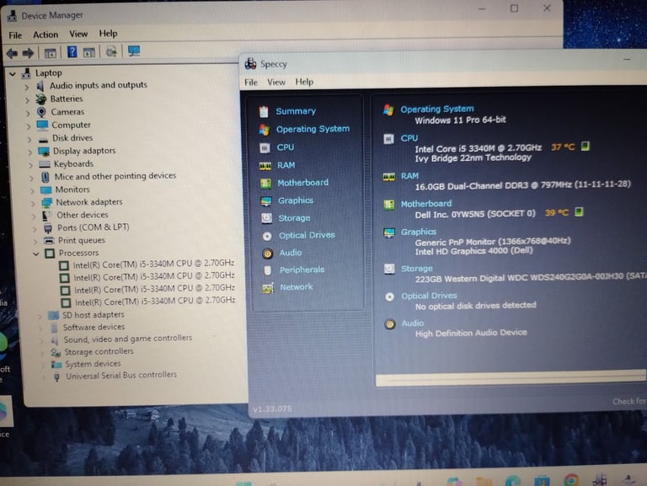The image size is (647, 486).
Task: Click the Operating System heading link in summary
Action: [x=437, y=109]
